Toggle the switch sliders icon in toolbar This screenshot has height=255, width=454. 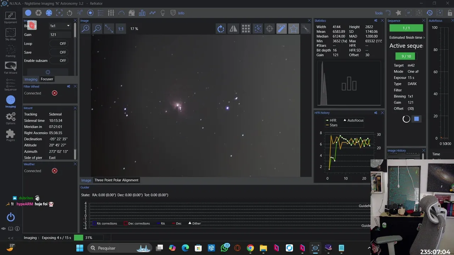[111, 13]
